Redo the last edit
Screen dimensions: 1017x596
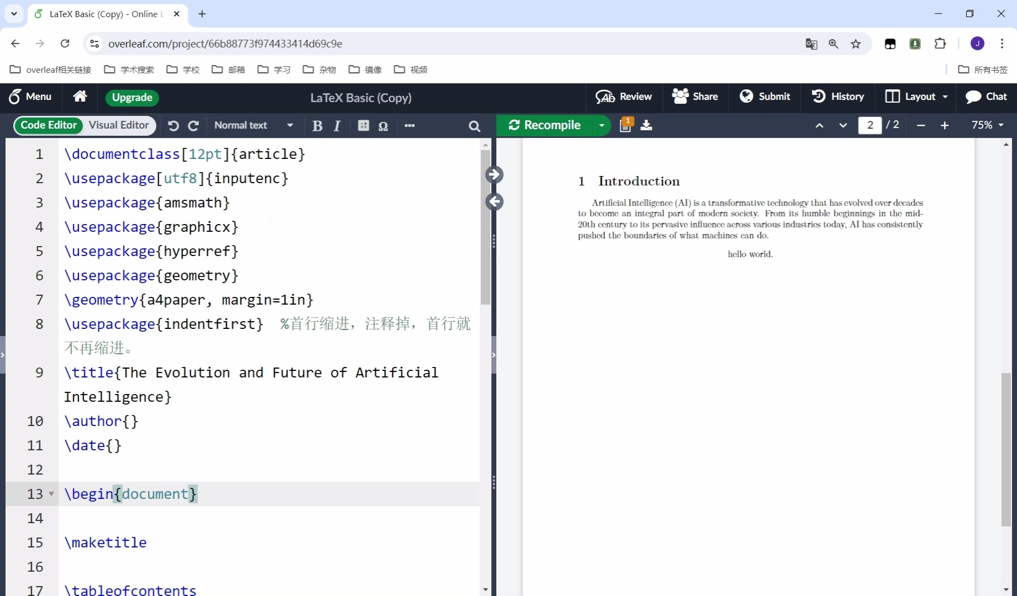[193, 126]
